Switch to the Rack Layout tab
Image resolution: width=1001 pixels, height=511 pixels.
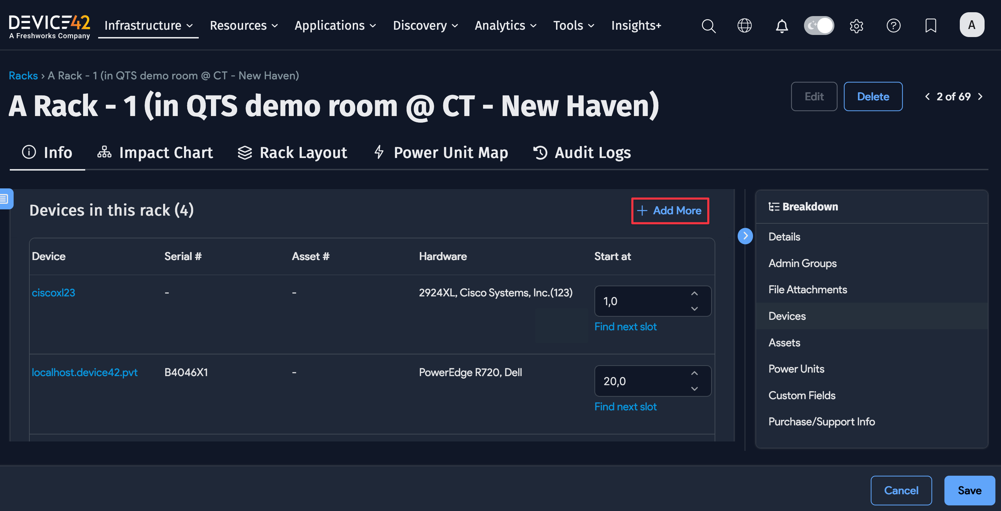coord(292,152)
